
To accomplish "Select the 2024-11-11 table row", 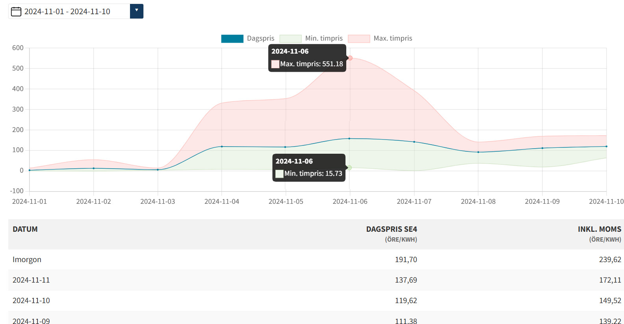I will click(x=31, y=280).
